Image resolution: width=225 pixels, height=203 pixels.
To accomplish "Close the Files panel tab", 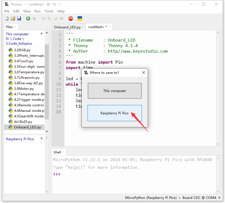I will pyautogui.click(x=15, y=27).
